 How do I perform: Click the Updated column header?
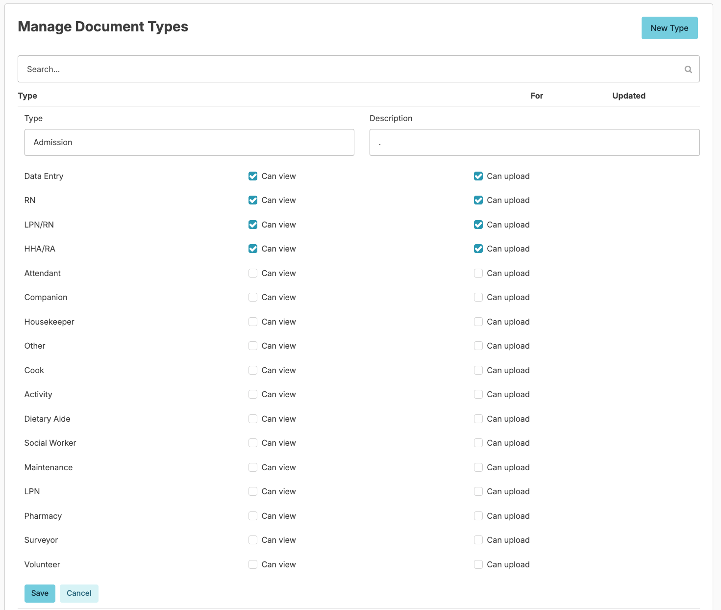click(629, 96)
